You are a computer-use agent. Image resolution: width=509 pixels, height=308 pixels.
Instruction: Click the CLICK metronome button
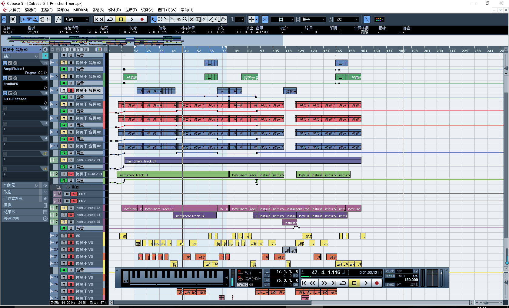pyautogui.click(x=390, y=271)
